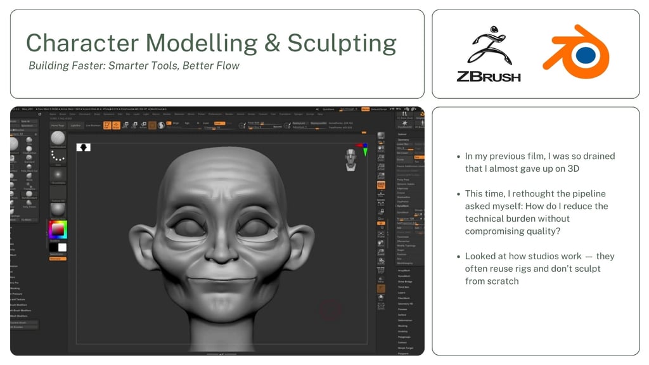649x365 pixels.
Task: Activate the orange Edit mode button
Action: point(107,125)
